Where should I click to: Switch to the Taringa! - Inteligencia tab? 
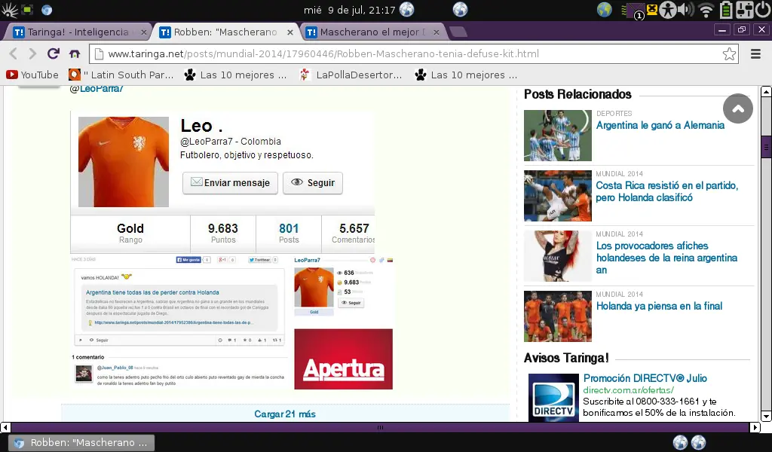tap(78, 32)
